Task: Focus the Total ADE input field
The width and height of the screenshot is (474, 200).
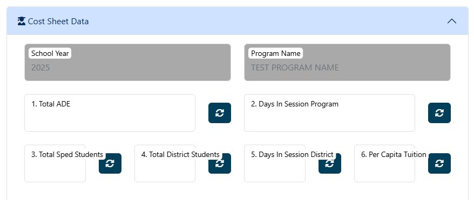Action: tap(110, 113)
